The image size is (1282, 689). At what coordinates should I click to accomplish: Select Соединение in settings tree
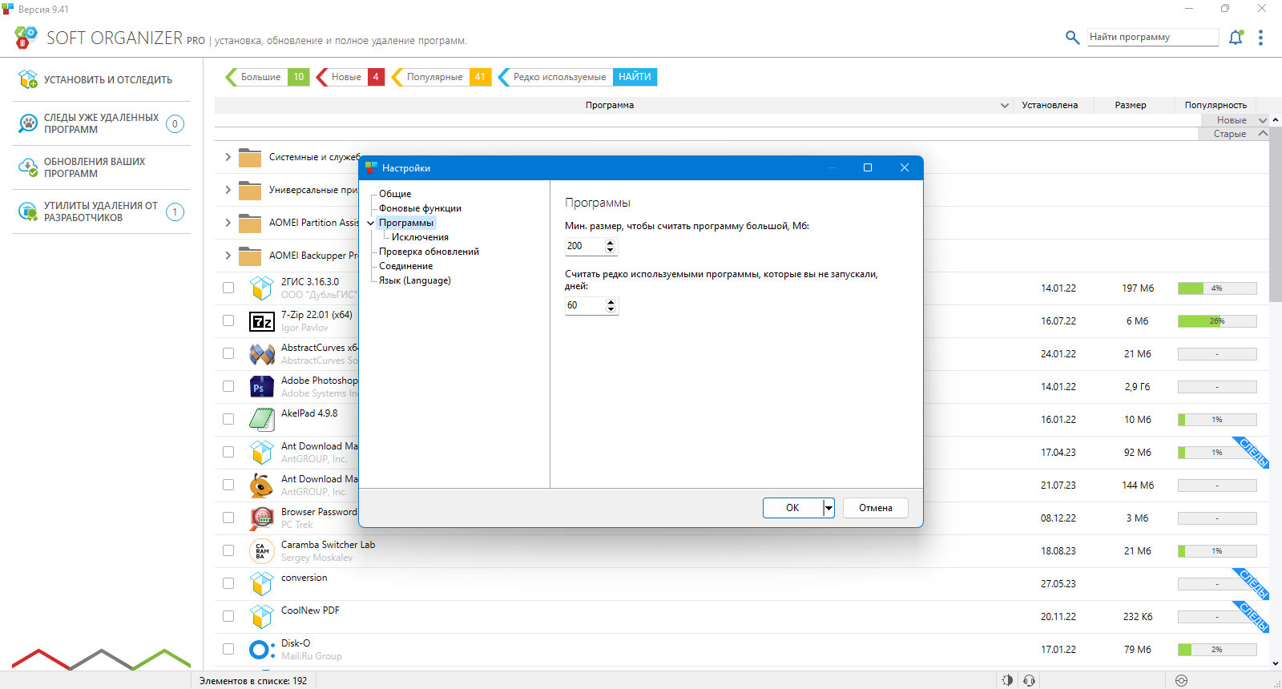point(405,266)
